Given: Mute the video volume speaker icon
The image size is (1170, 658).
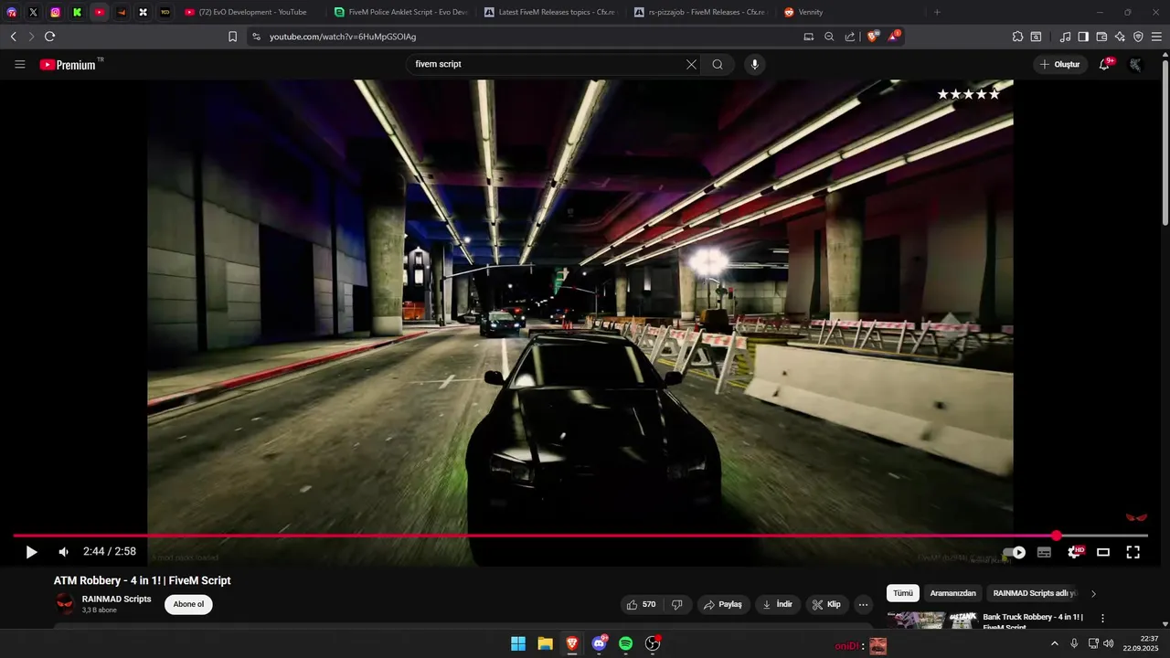Looking at the screenshot, I should pyautogui.click(x=64, y=552).
